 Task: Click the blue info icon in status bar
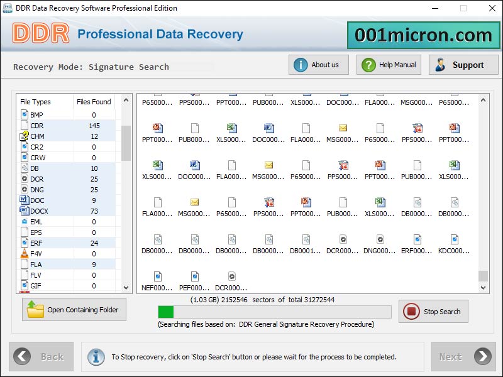(x=96, y=356)
